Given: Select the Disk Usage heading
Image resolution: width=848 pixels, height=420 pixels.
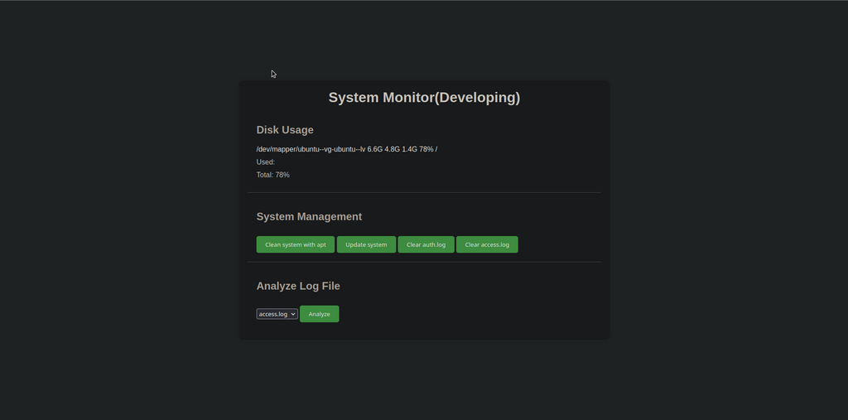Looking at the screenshot, I should (x=285, y=130).
